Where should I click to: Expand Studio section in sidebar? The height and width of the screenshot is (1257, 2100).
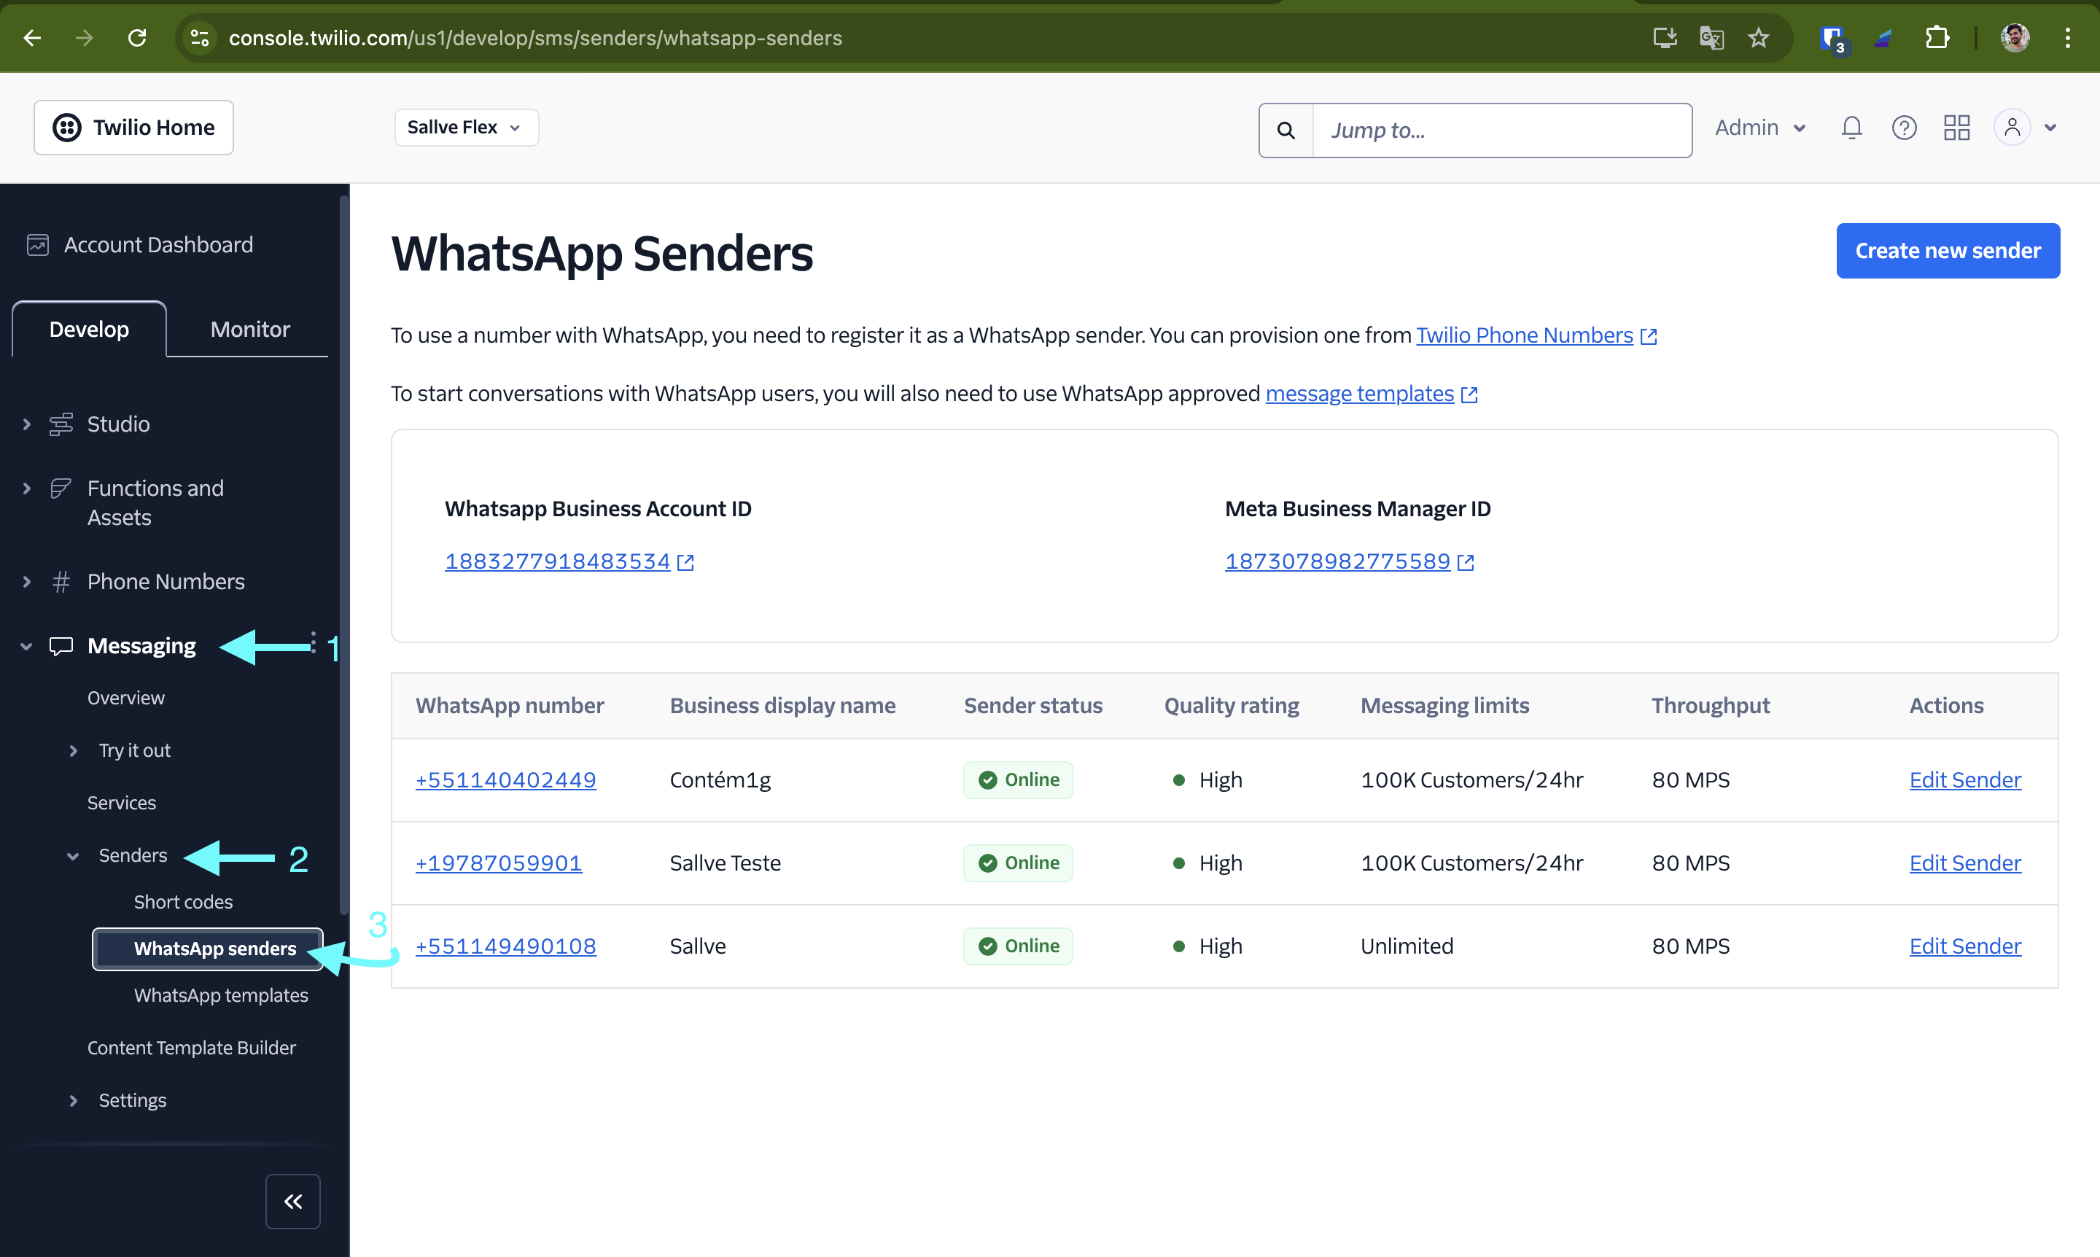click(26, 424)
